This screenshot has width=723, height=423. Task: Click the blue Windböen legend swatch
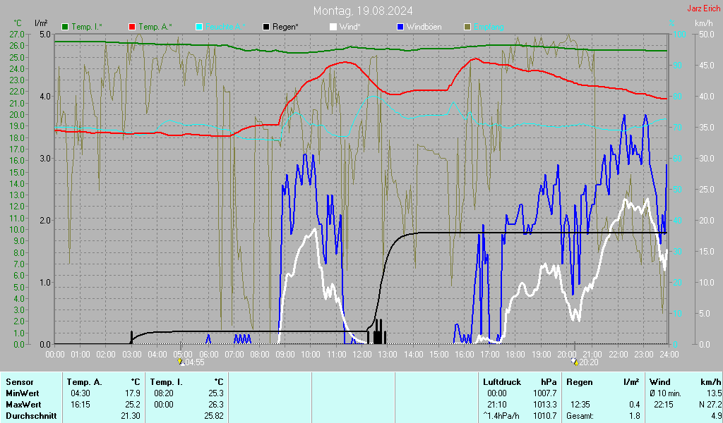tap(400, 27)
